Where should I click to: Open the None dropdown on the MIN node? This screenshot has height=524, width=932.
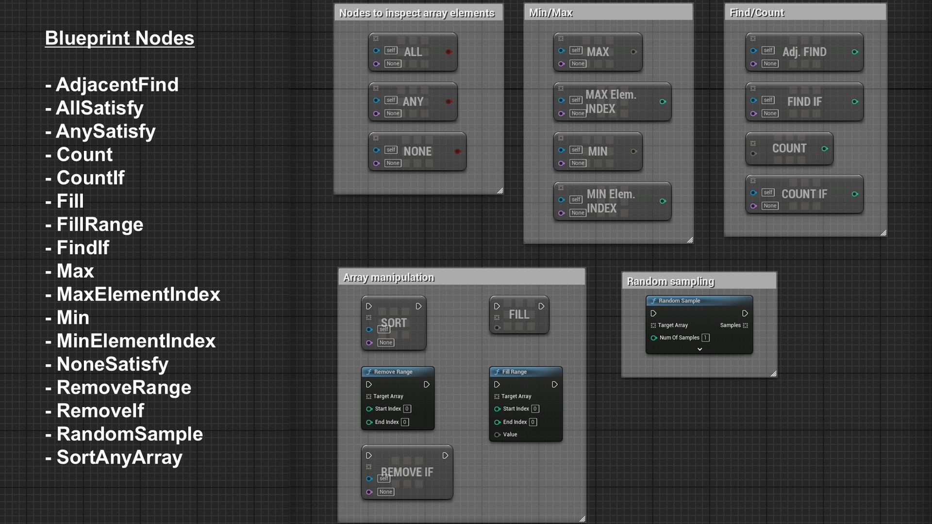[578, 163]
